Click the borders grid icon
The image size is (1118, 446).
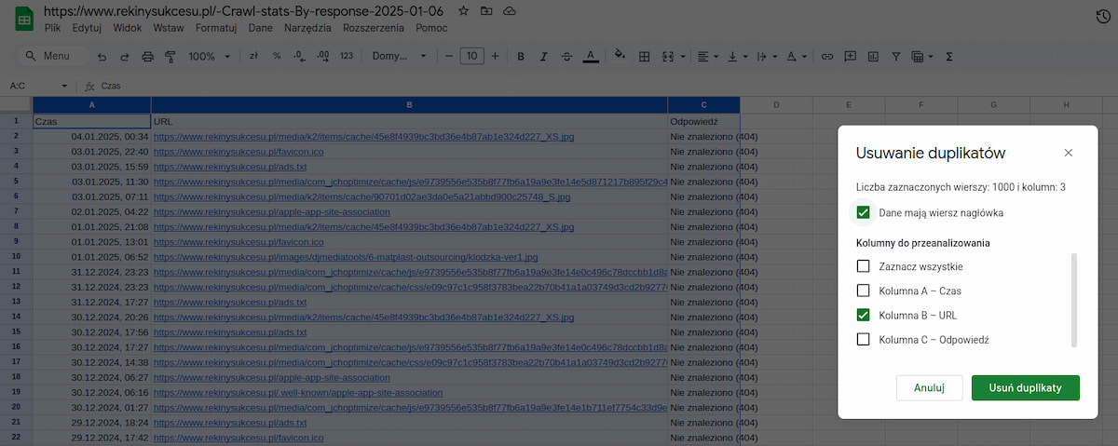click(x=644, y=57)
